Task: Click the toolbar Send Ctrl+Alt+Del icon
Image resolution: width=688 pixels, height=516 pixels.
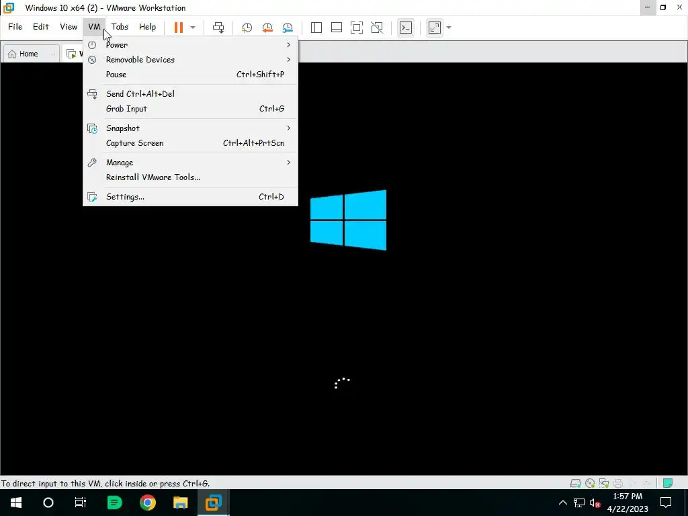Action: coord(218,27)
